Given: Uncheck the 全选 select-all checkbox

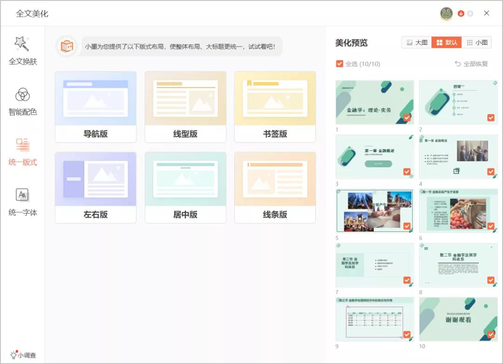Looking at the screenshot, I should point(340,64).
